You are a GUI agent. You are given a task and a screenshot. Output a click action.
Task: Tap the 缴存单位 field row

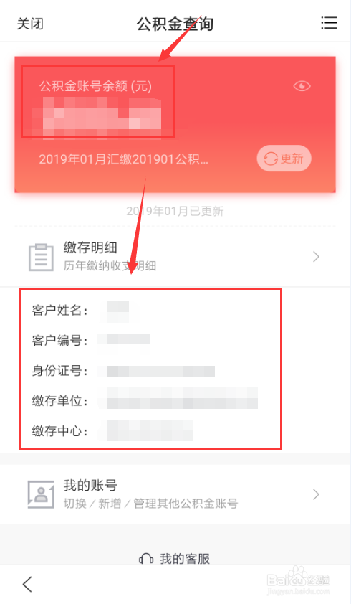(150, 400)
